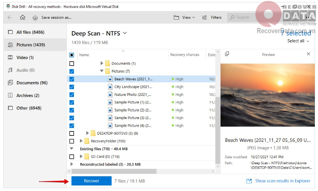The height and width of the screenshot is (191, 318).
Task: Check the Documents (1) folder checkbox
Action: (x=72, y=64)
